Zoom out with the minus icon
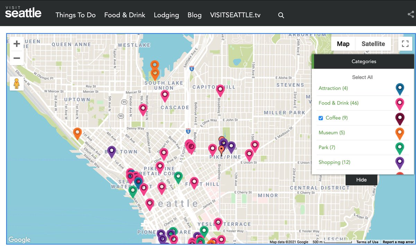416x246 pixels. [16, 59]
